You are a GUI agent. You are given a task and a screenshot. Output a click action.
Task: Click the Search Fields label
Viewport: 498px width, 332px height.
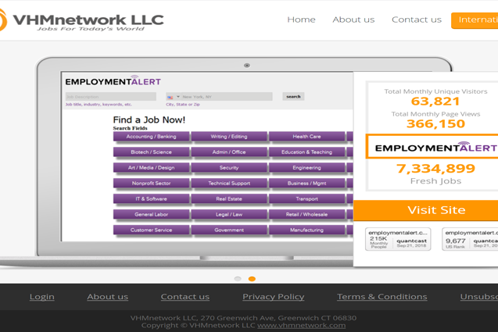(x=131, y=128)
